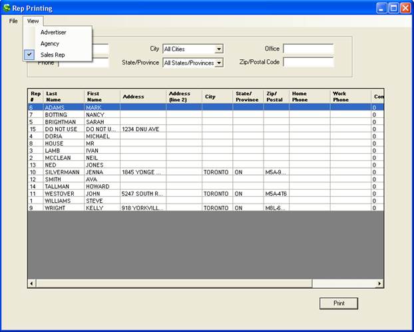This screenshot has width=414, height=332.
Task: Toggle the checked Sales Rep menu option
Action: coord(53,55)
